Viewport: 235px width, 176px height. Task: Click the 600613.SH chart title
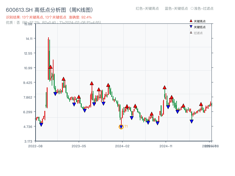[49, 9]
